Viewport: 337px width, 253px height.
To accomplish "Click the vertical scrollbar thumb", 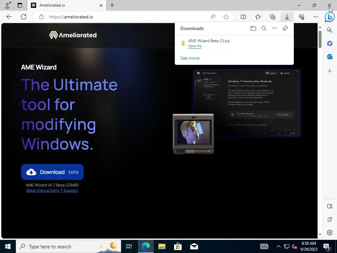I will 320,39.
